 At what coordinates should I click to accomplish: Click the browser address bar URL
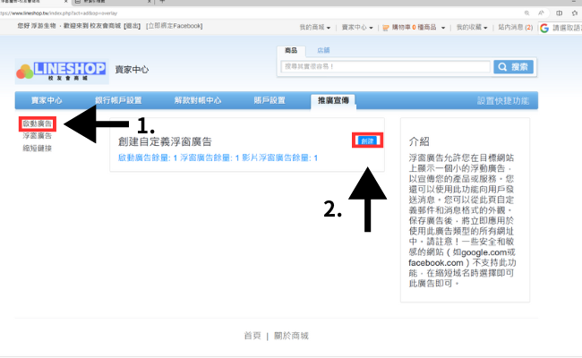coord(58,13)
